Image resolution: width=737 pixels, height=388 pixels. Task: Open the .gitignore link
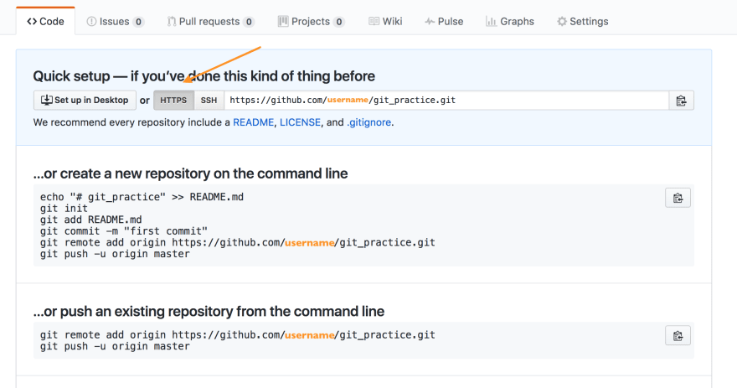(369, 122)
